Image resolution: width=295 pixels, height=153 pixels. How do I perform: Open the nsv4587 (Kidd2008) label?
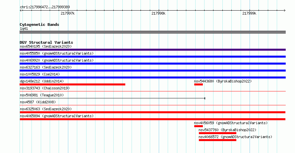click(x=38, y=102)
